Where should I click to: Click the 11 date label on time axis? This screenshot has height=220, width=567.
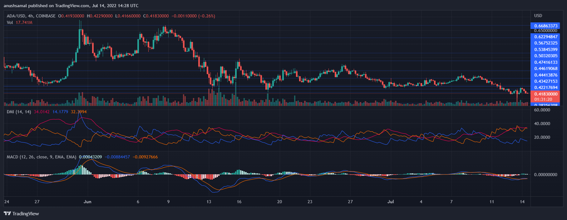[x=492, y=202]
